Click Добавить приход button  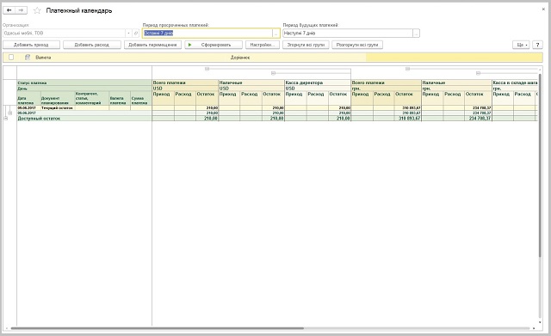(31, 45)
